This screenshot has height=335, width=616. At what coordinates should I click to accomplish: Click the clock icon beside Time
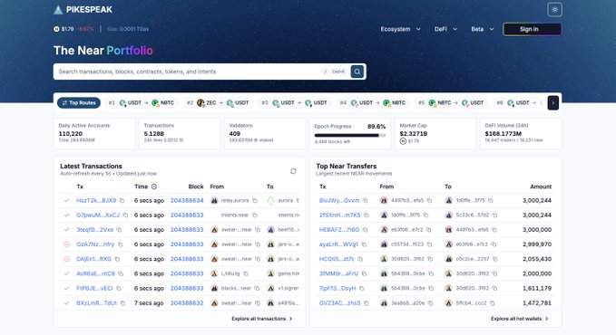click(x=154, y=187)
